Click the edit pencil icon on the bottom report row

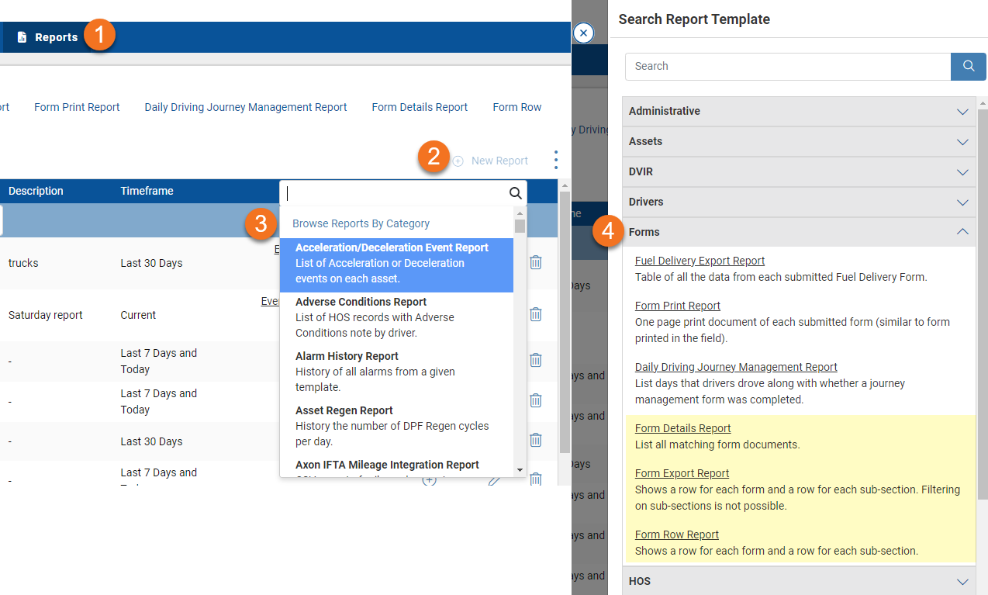coord(496,479)
